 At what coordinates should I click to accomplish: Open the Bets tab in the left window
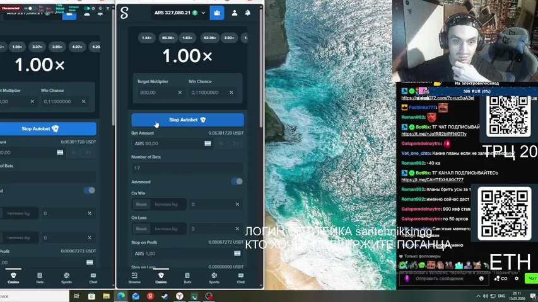[x=40, y=277]
